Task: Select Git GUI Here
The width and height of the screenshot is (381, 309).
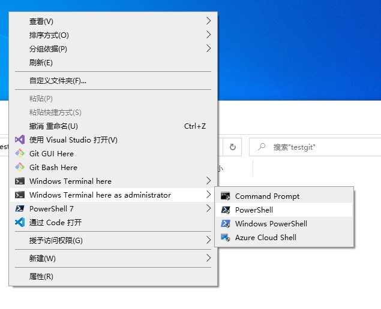Action: point(113,153)
